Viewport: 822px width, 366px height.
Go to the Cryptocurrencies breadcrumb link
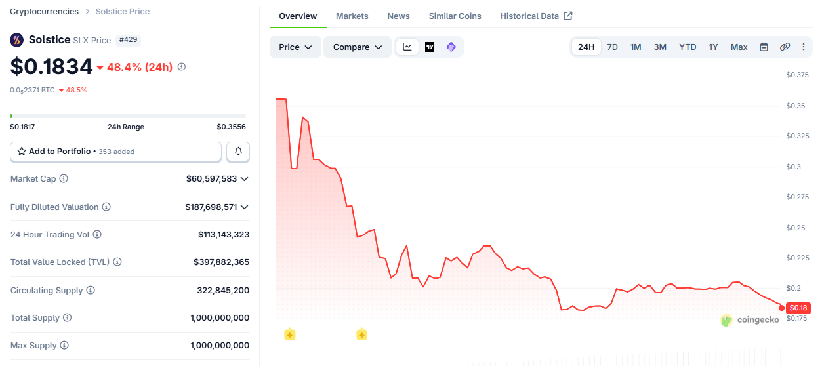[44, 11]
